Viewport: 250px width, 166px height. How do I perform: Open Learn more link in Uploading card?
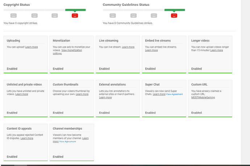tap(32, 47)
